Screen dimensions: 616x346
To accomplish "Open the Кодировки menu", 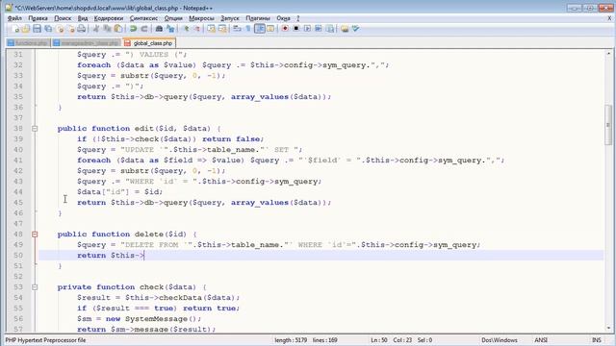I will coord(109,18).
